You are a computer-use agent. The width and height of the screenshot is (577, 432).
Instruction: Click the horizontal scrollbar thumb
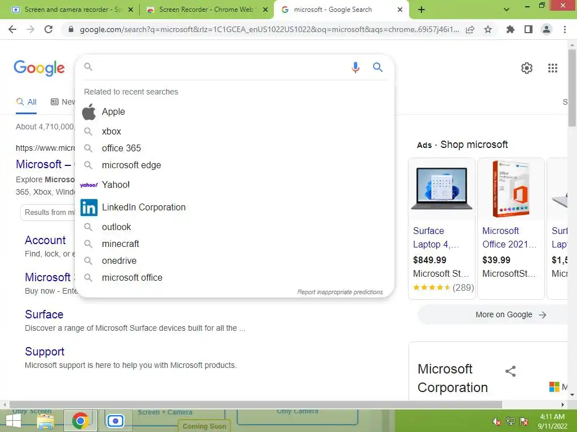point(256,404)
